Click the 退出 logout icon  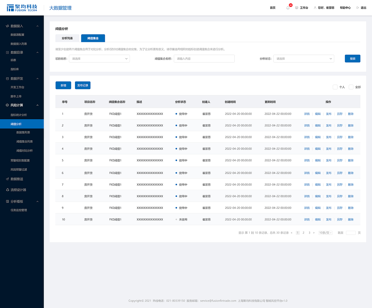click(358, 8)
